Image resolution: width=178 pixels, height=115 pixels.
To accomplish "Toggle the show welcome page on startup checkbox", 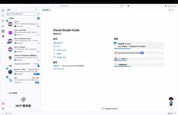I will point(102,109).
